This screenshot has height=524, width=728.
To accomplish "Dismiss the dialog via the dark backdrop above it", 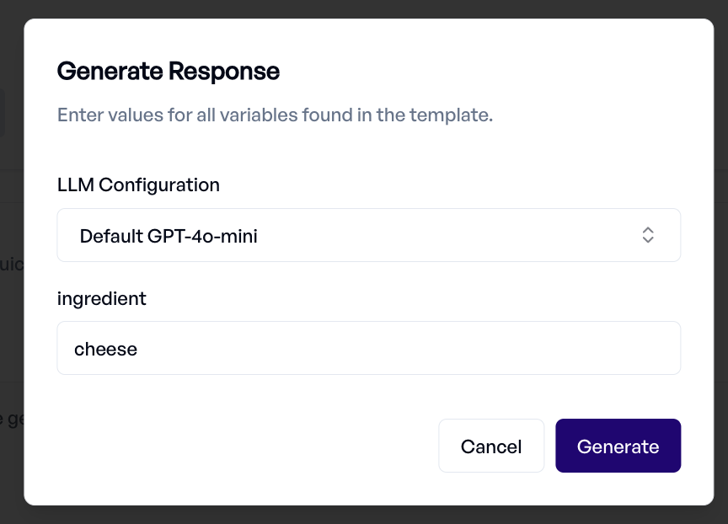I will coord(364,8).
